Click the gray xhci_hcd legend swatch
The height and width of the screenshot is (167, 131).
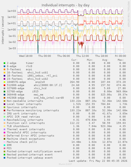click(x=4, y=88)
